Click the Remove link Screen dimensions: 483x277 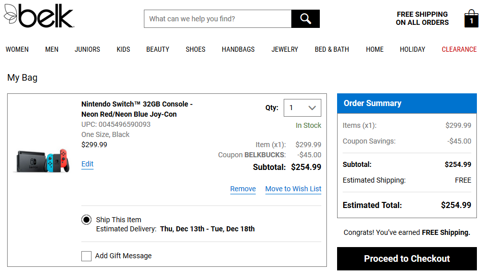(x=243, y=189)
